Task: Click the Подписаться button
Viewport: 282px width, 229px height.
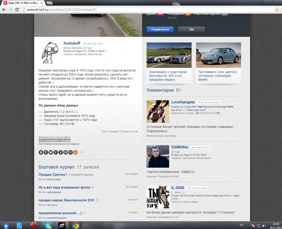Action: [x=160, y=29]
